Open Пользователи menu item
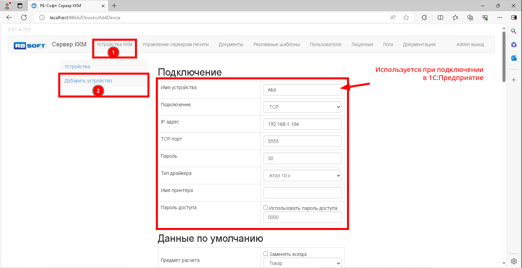 tap(325, 44)
